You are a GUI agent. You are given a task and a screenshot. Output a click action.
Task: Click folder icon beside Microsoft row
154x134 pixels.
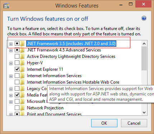(x=22, y=101)
